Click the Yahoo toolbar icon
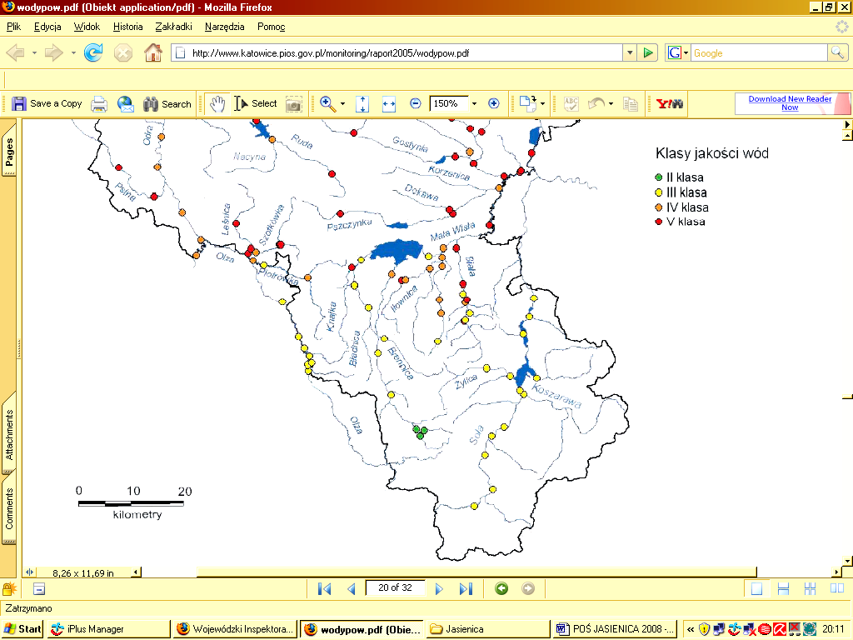 669,103
